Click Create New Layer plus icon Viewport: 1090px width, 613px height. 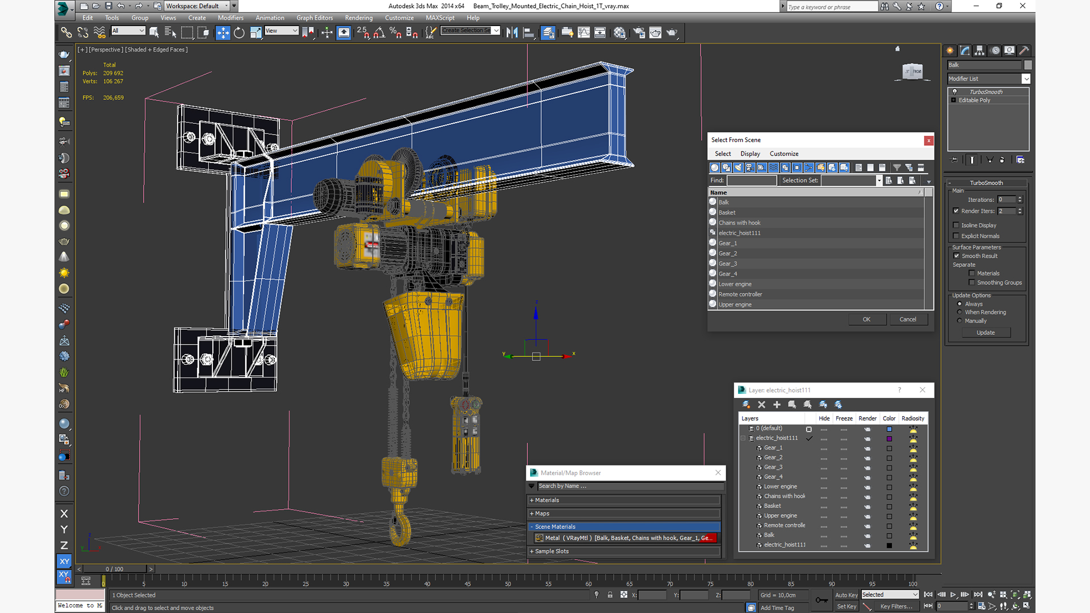coord(777,405)
